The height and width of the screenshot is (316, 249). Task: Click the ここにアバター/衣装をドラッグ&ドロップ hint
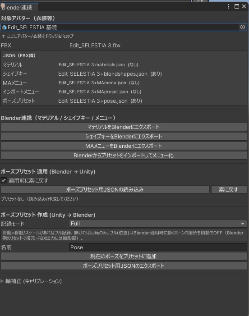pos(38,36)
